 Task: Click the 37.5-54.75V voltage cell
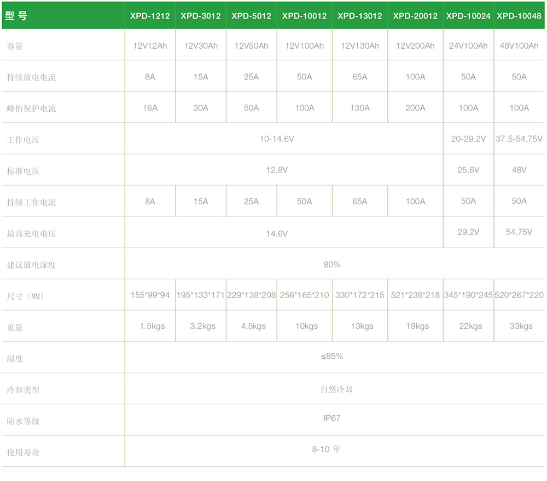(519, 139)
